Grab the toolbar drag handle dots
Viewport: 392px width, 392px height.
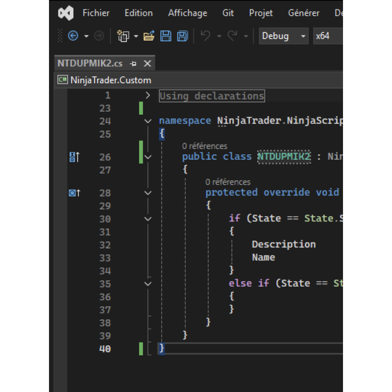tap(60, 36)
